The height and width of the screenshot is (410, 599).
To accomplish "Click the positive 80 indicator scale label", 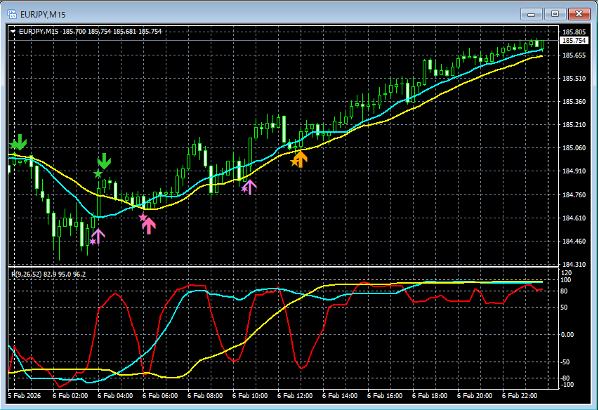I will click(564, 291).
